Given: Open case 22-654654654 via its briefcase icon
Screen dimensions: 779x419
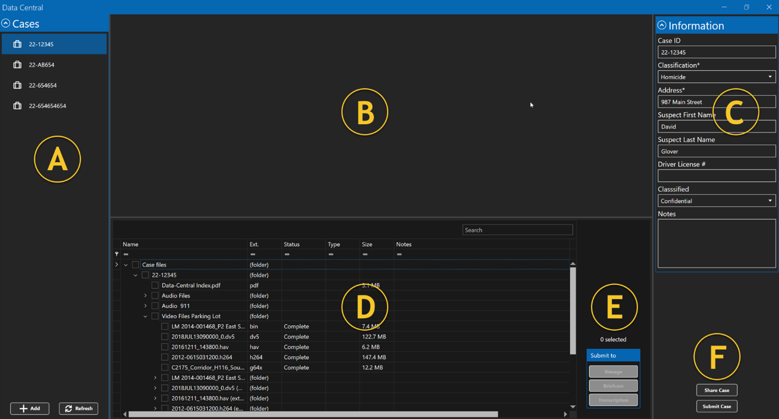Looking at the screenshot, I should coord(17,106).
